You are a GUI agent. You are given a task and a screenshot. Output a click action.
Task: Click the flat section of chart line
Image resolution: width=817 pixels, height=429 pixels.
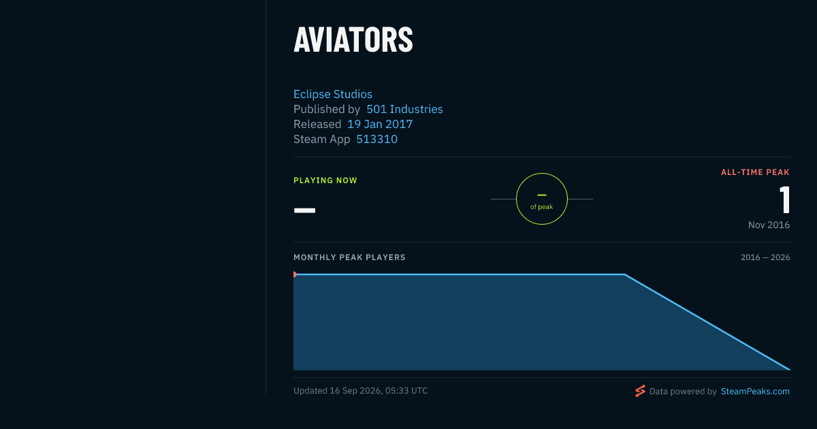tap(460, 274)
